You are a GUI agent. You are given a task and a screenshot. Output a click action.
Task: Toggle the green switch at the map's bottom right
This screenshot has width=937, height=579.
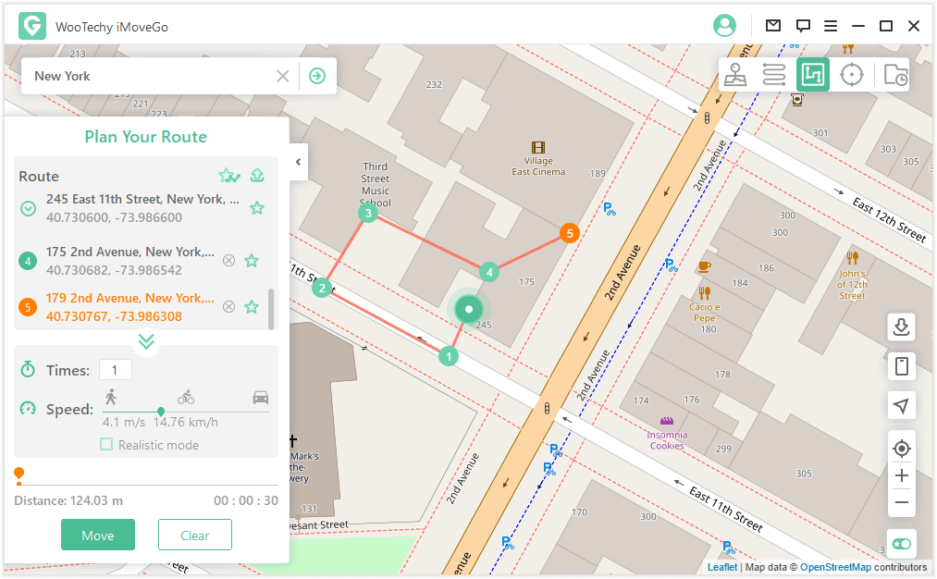[902, 544]
